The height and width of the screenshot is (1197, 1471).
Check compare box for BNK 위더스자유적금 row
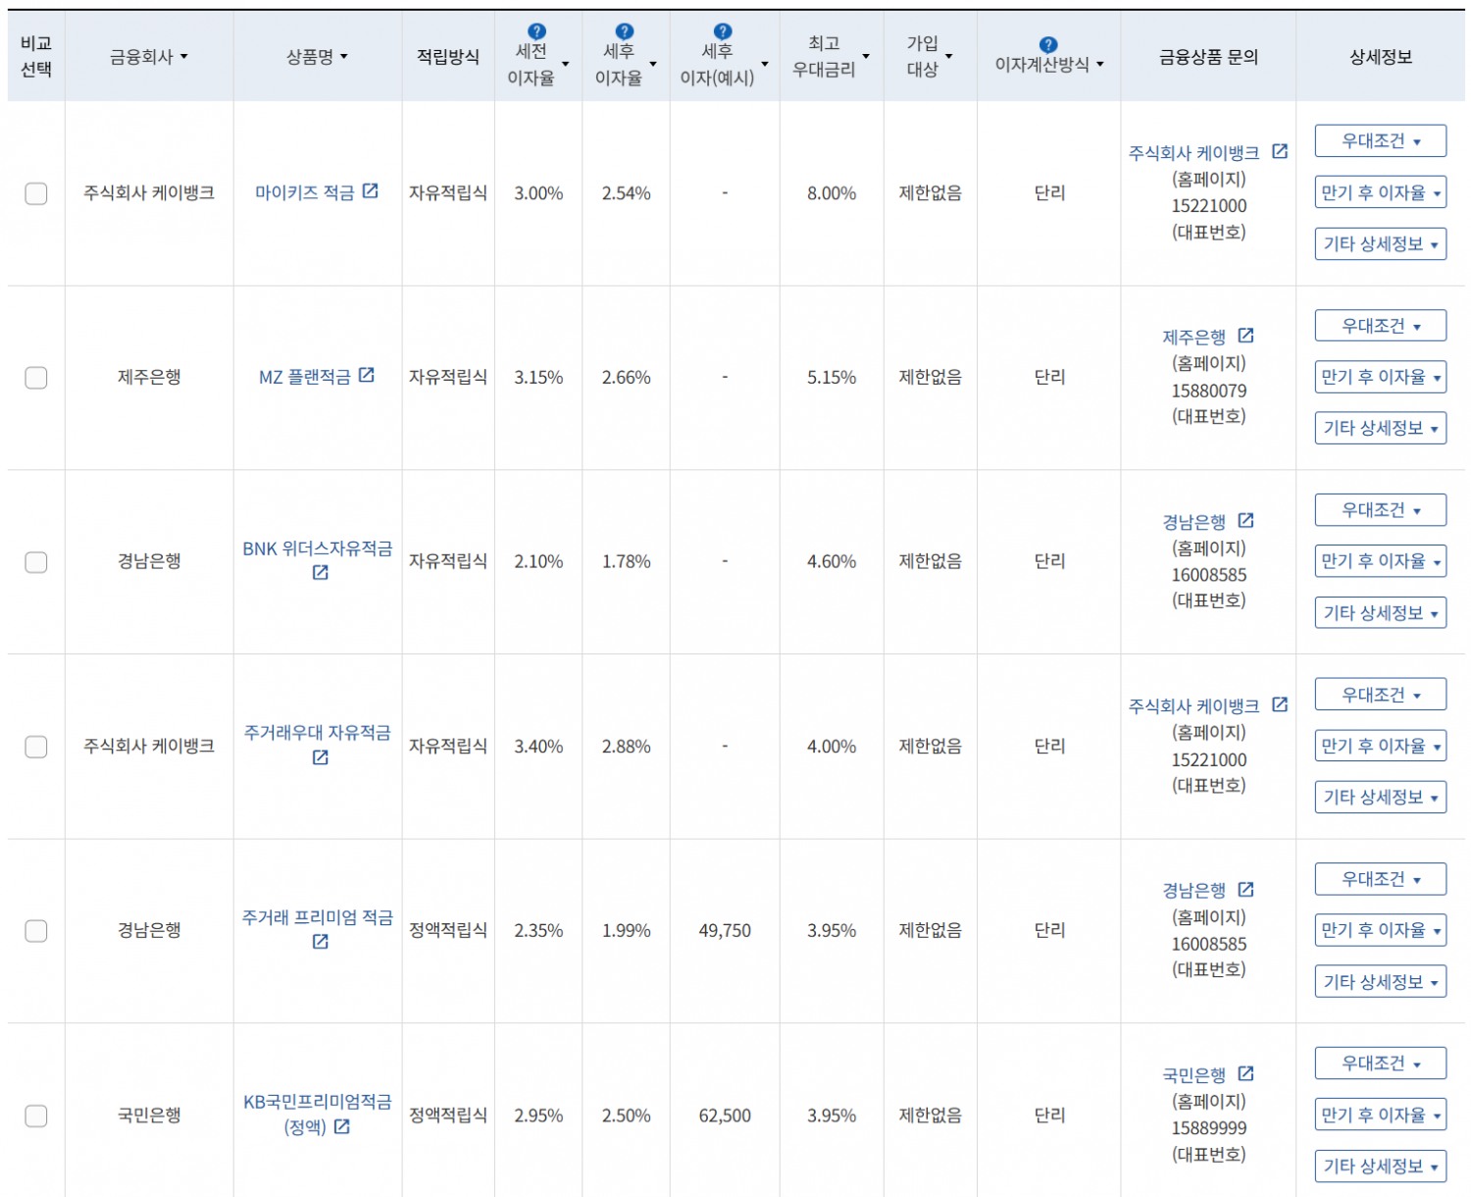36,562
